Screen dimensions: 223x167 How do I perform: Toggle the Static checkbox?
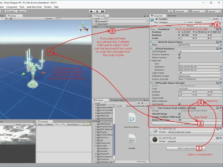(x=212, y=19)
